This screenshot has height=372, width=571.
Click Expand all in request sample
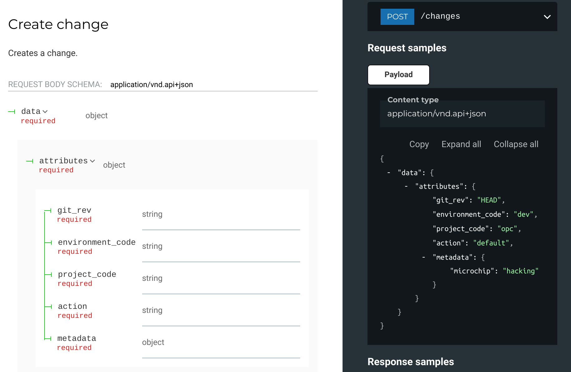[461, 144]
